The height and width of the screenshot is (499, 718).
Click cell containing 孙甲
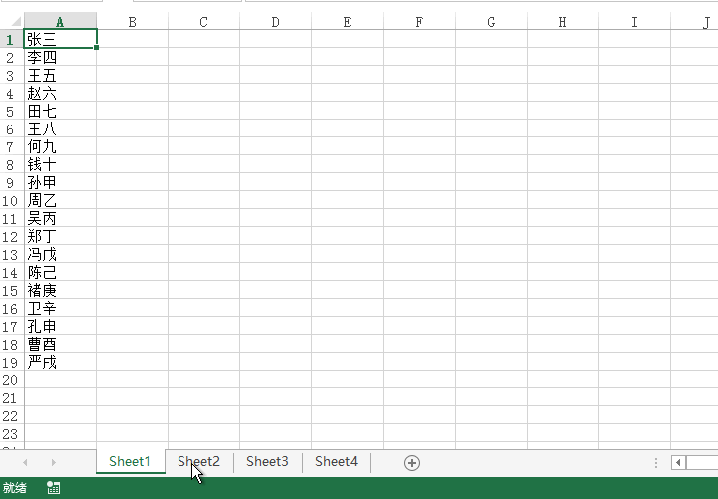pos(60,182)
